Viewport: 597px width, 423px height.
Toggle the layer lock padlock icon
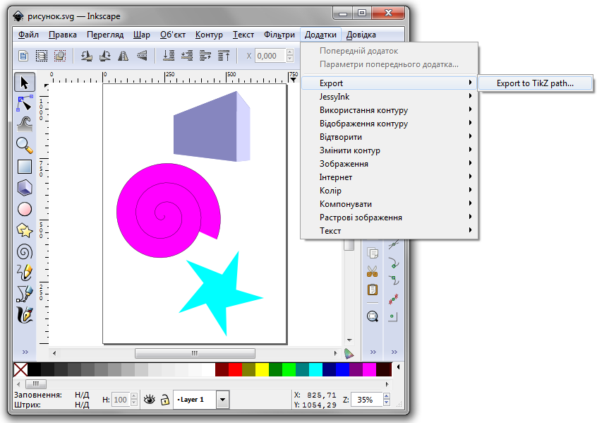pos(164,400)
